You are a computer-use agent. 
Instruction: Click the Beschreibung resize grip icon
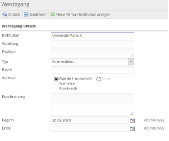(132, 113)
